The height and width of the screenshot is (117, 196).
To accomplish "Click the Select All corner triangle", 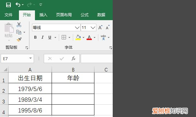I will 6,69.
